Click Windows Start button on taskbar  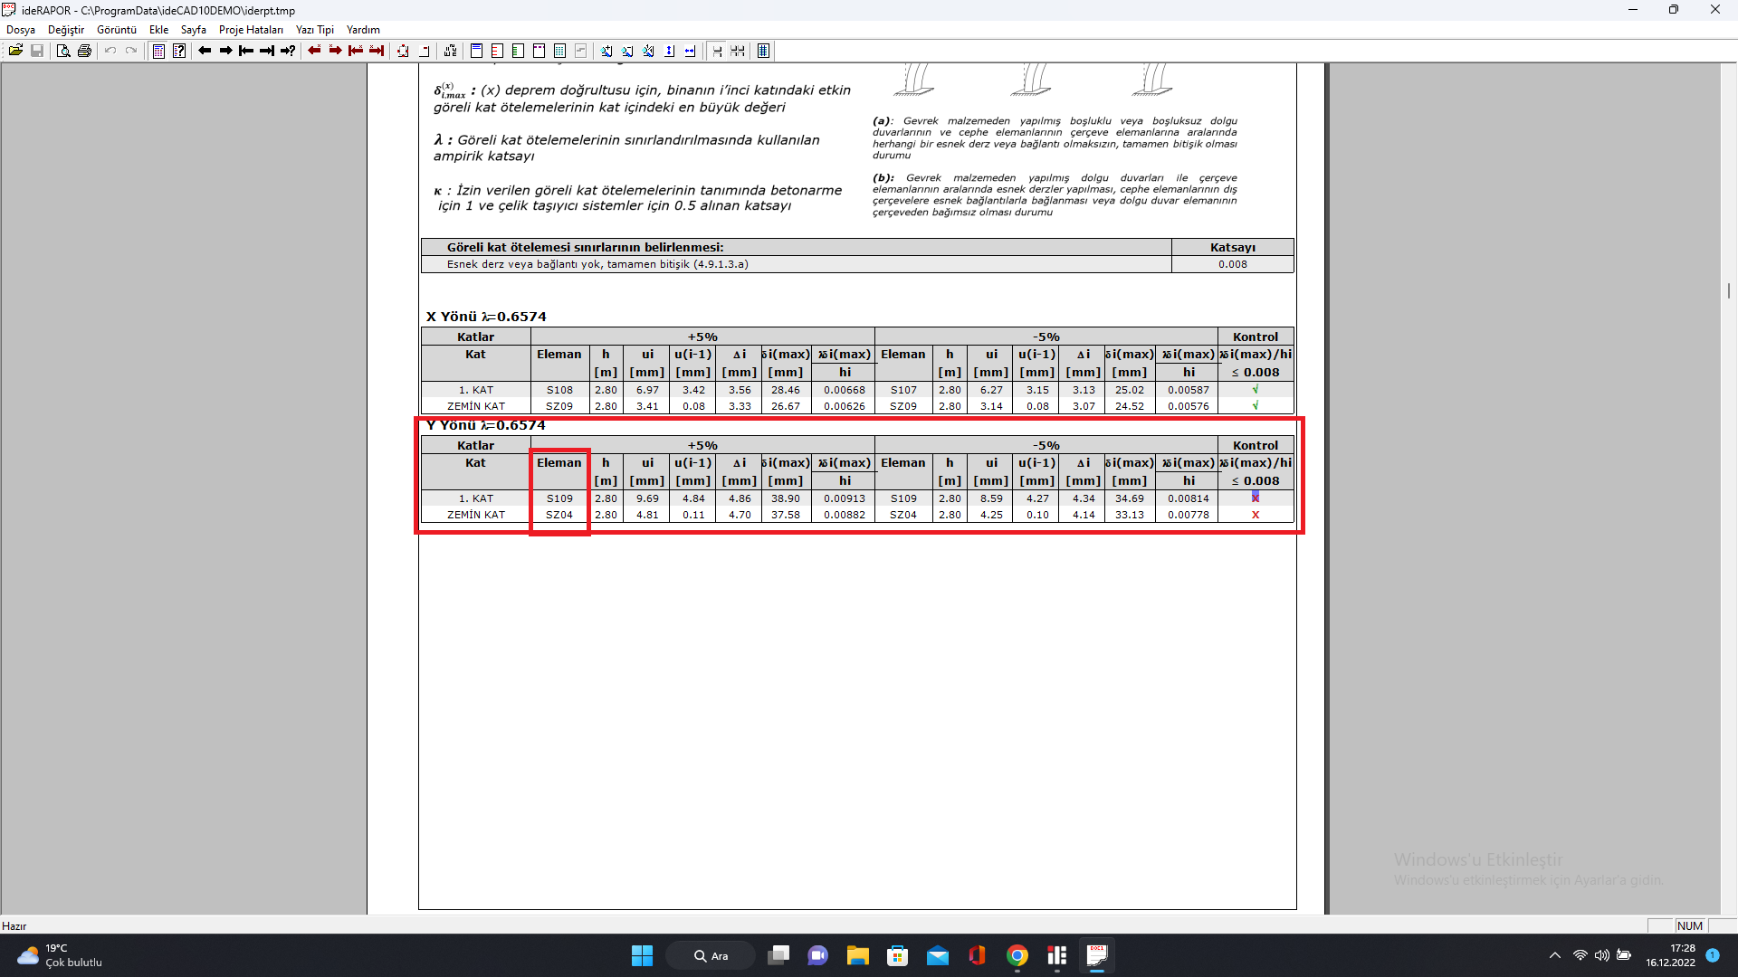(x=642, y=955)
